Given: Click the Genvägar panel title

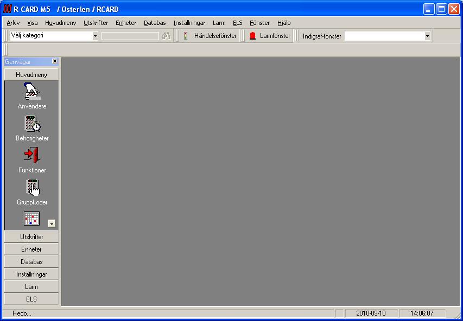Looking at the screenshot, I should (18, 62).
